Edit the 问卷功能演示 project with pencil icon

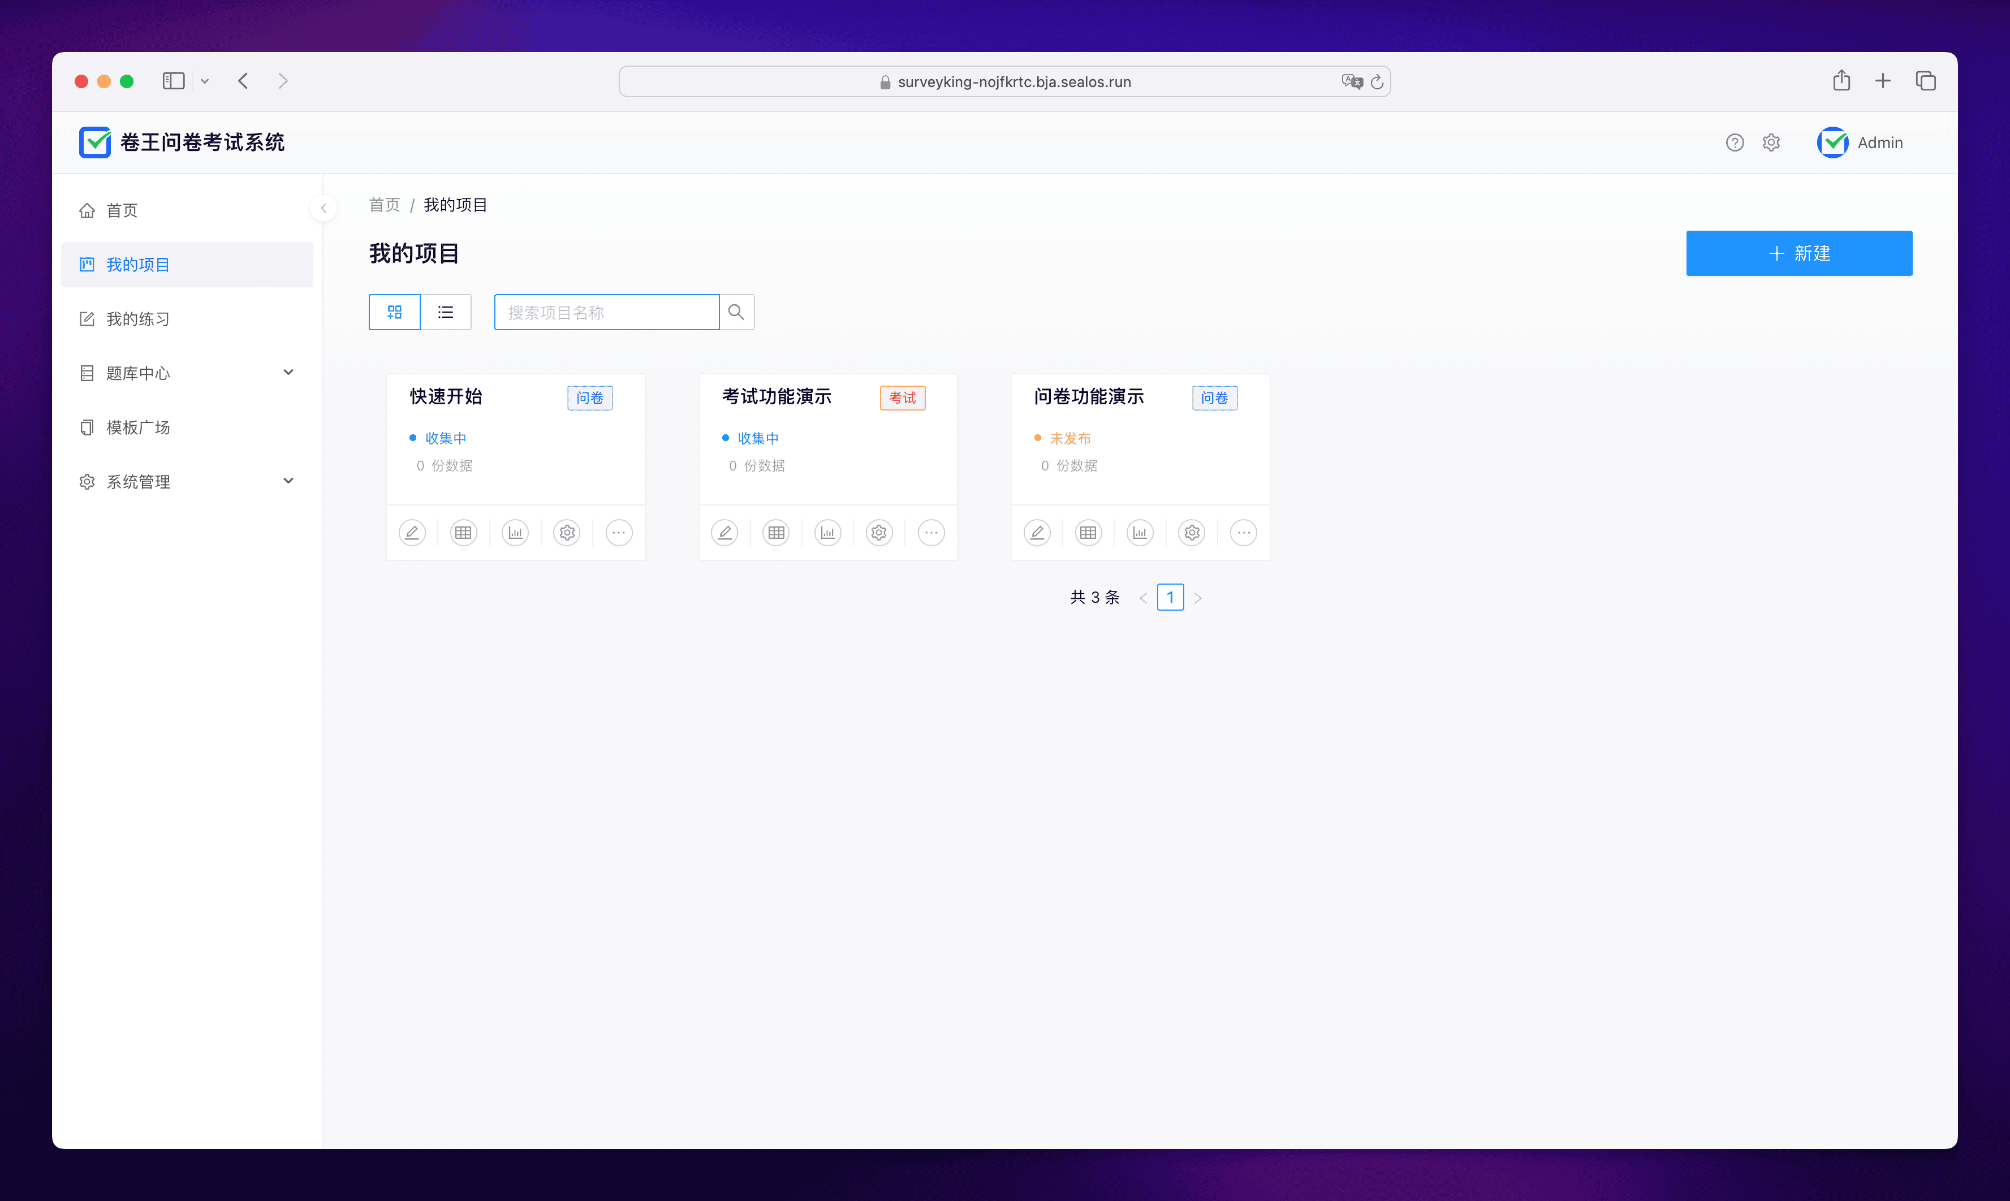(x=1037, y=533)
